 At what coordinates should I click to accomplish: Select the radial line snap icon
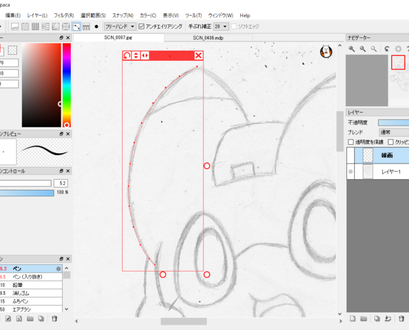56,27
